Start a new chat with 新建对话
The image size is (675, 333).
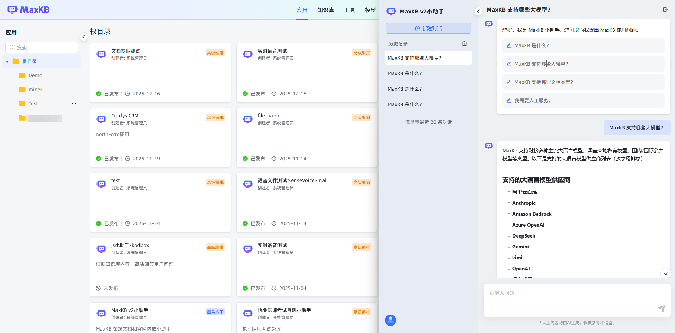coord(428,29)
